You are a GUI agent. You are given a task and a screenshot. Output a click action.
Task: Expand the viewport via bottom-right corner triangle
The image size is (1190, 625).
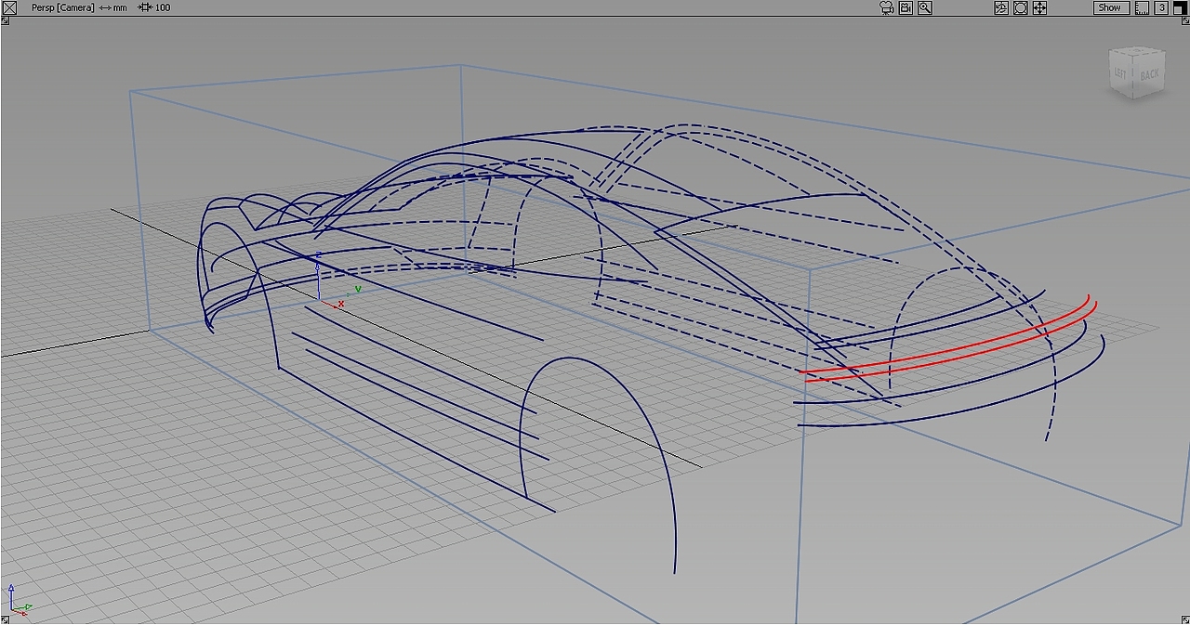pyautogui.click(x=1184, y=618)
